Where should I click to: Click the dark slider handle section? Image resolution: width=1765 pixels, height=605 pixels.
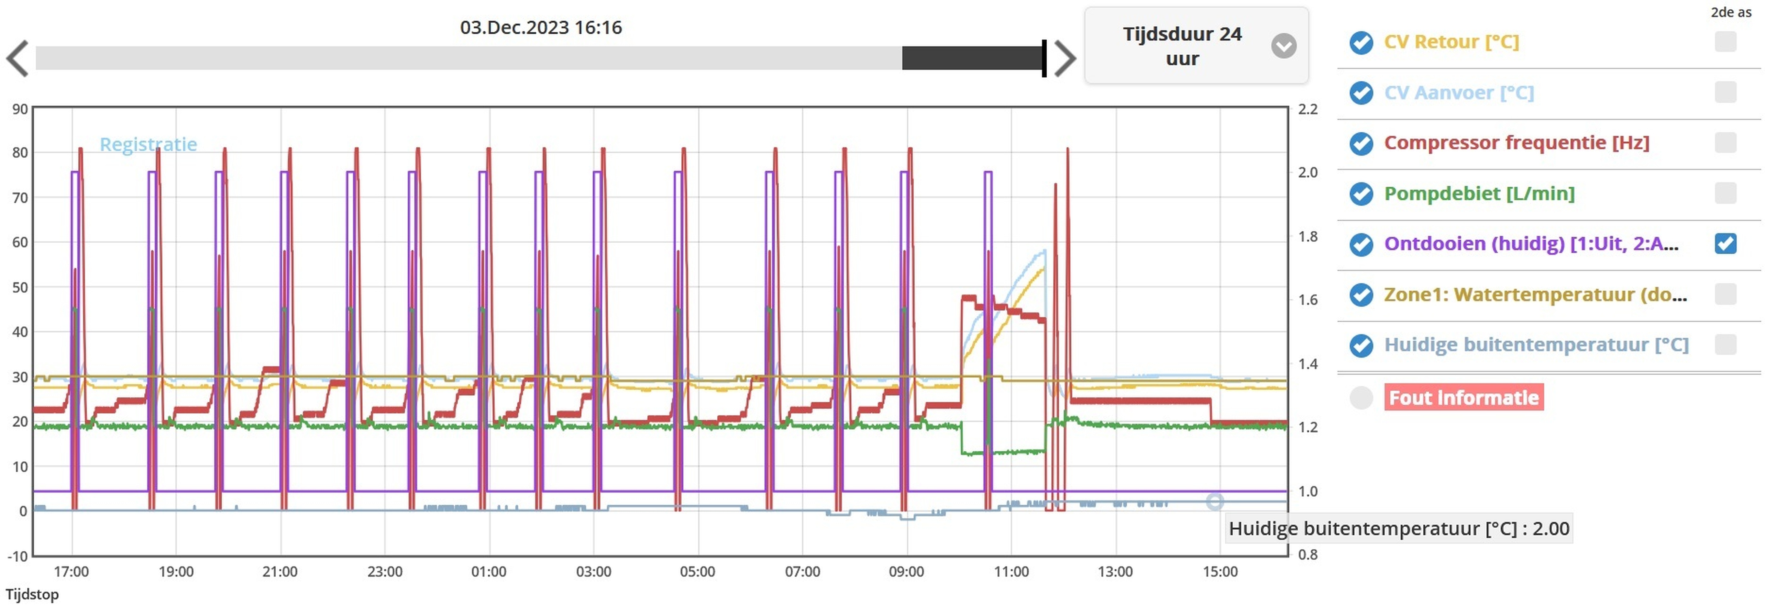(x=973, y=58)
